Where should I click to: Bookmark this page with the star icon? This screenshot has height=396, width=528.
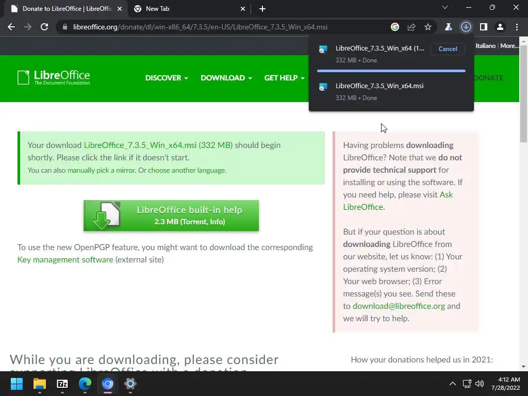click(427, 27)
